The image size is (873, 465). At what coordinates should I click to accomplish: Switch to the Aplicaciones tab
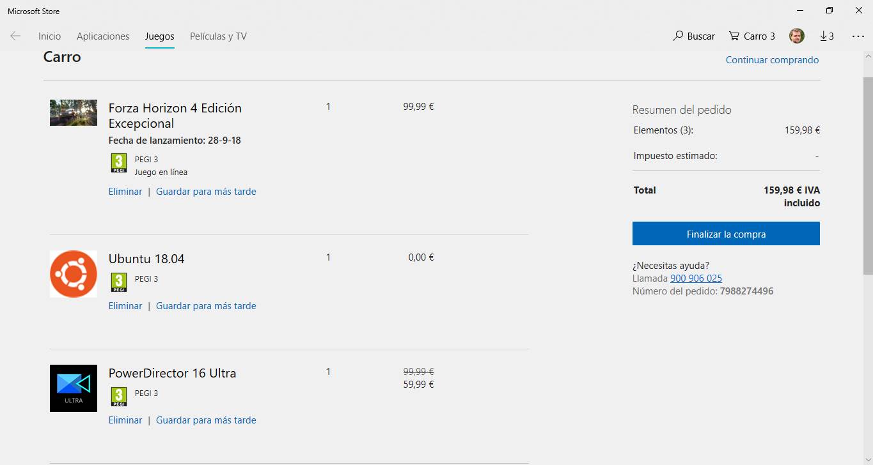[x=103, y=36]
